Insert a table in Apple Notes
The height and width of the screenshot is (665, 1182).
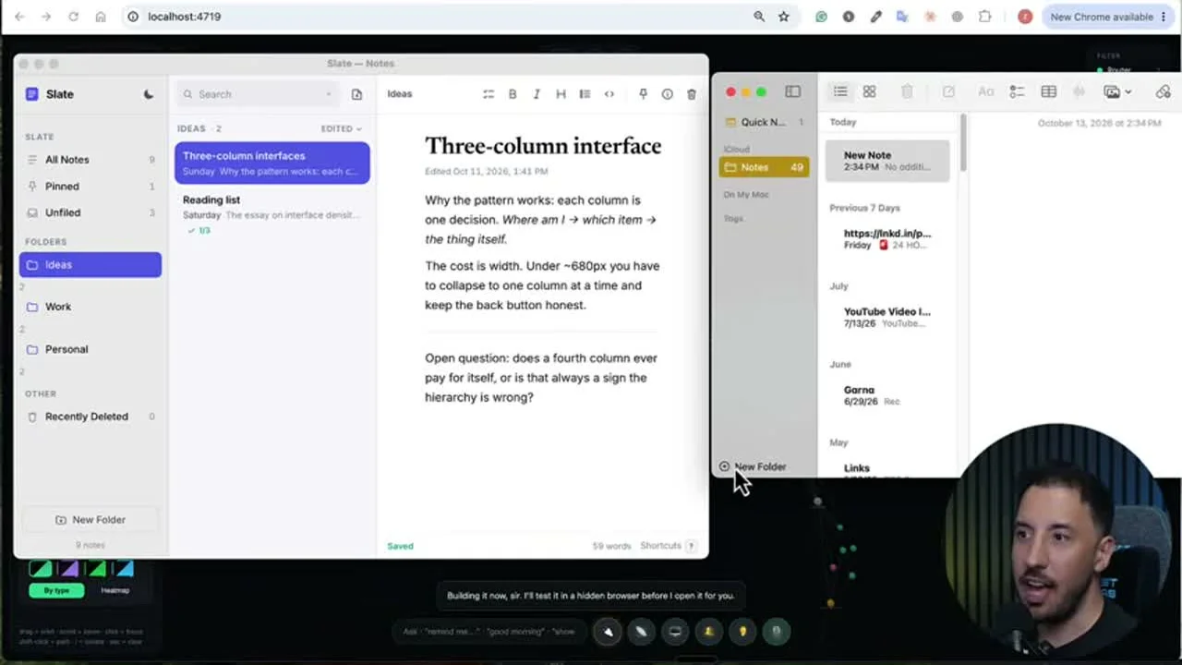pos(1048,91)
